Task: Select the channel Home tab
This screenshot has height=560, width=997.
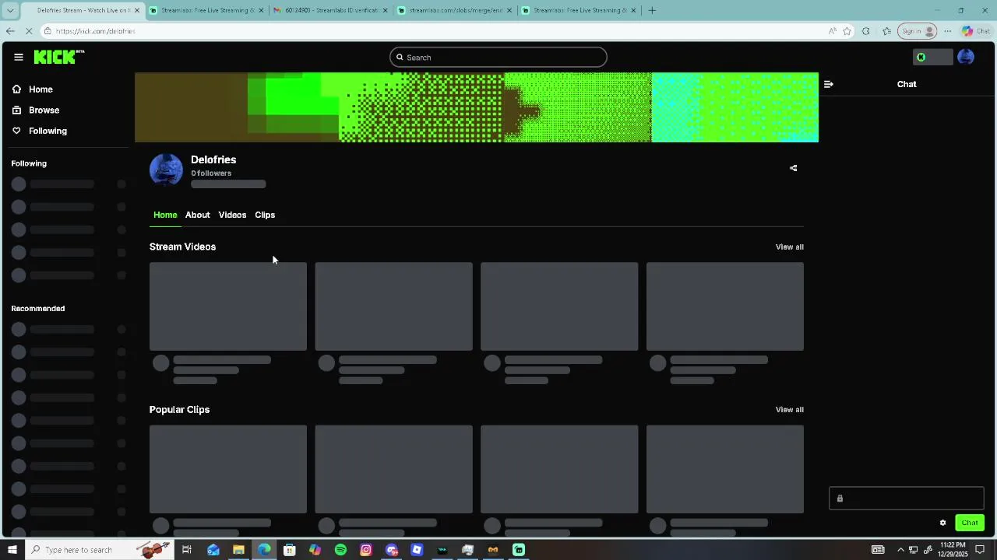Action: [x=165, y=215]
